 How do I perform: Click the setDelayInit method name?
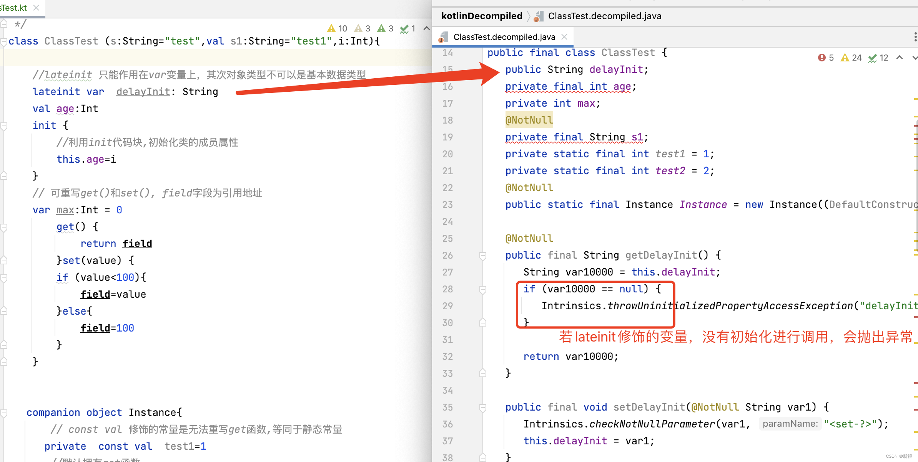(x=649, y=407)
